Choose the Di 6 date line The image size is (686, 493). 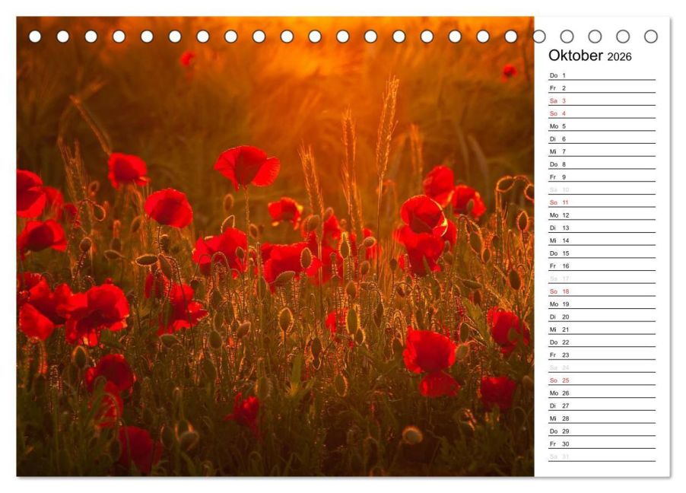pos(602,138)
